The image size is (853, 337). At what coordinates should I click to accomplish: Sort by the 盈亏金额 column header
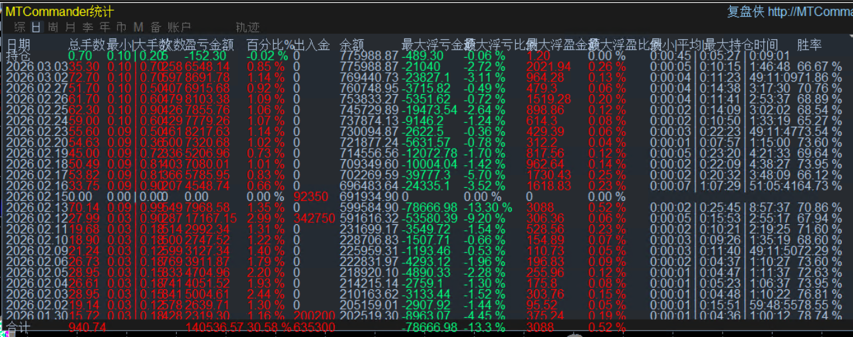click(x=210, y=44)
